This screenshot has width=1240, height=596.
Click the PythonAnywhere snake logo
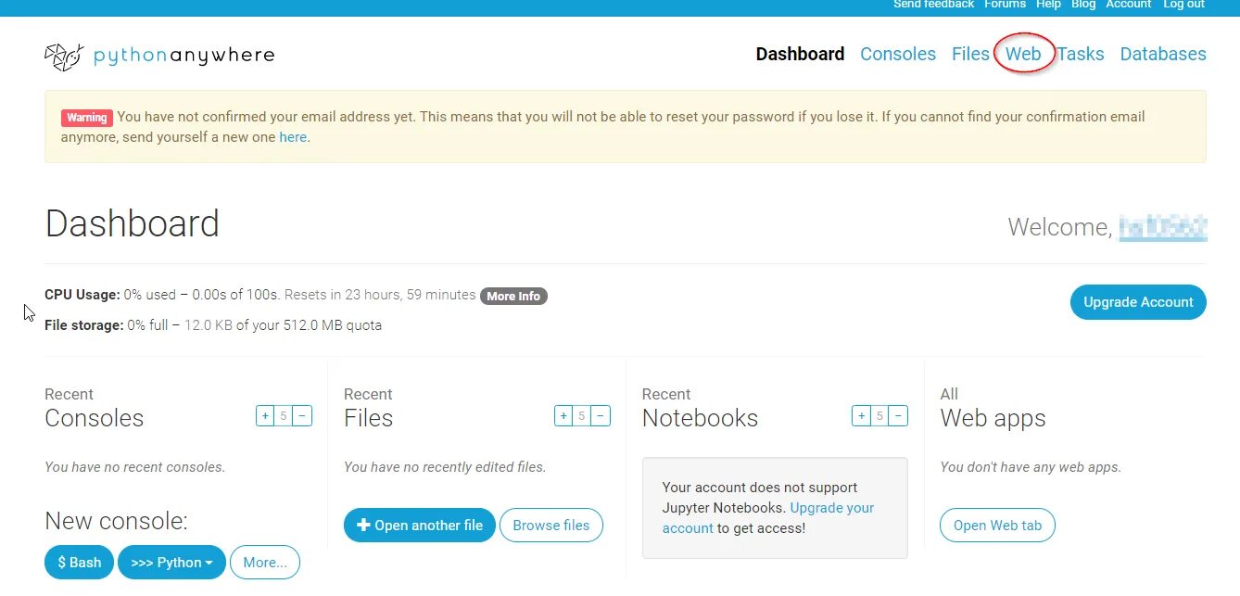pyautogui.click(x=64, y=57)
